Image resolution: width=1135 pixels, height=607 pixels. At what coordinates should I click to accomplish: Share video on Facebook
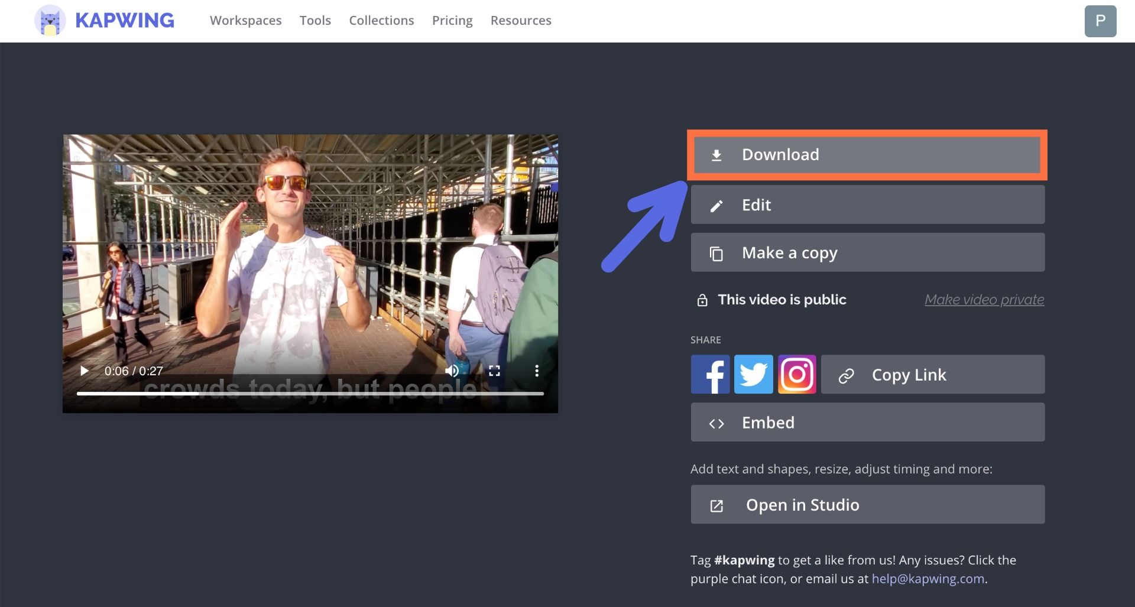pos(710,375)
